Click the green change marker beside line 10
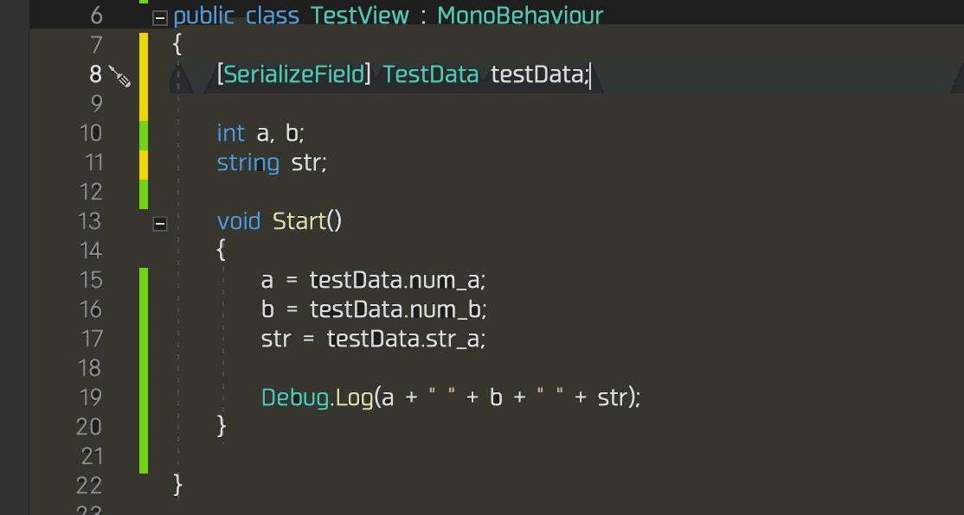The width and height of the screenshot is (964, 515). (143, 133)
